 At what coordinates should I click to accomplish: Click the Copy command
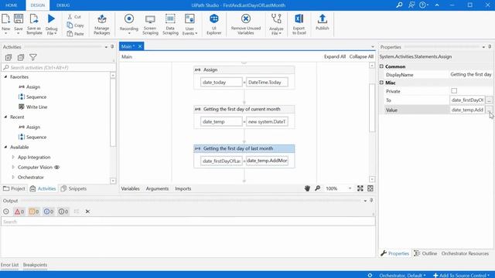point(76,25)
